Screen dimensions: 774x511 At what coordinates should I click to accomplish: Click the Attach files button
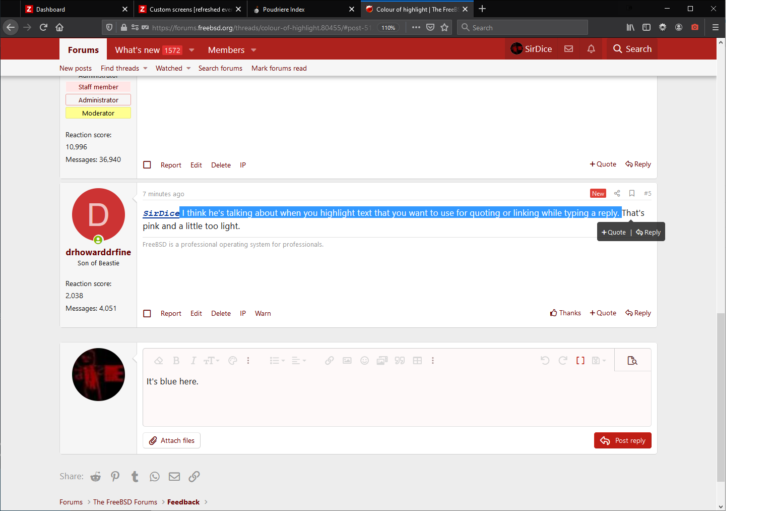(171, 440)
